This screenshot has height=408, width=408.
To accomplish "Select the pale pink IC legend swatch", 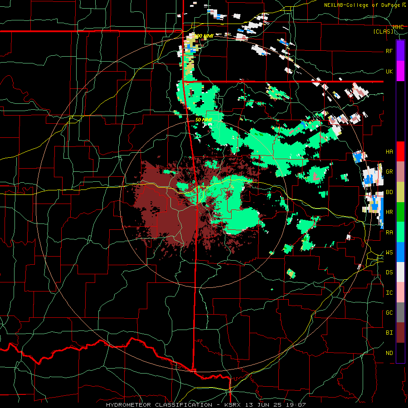I will pos(400,292).
